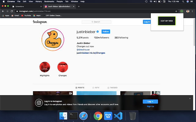196x122 pixels.
Task: Open the Apps bookmark
Action: pyautogui.click(x=6, y=16)
